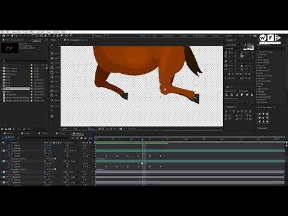Toggle the Hindi Digits checkbox in Character panel
The image size is (288, 216).
pos(241,78)
